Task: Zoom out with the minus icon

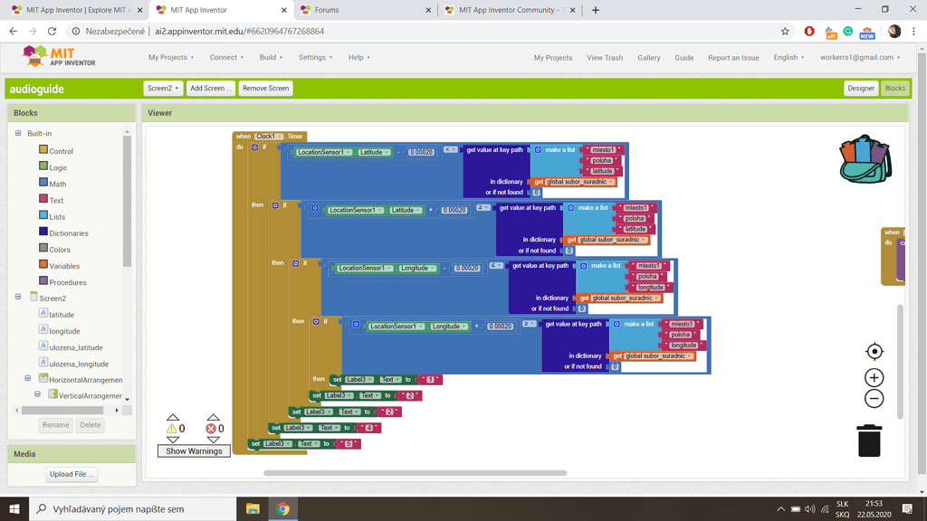Action: click(874, 399)
